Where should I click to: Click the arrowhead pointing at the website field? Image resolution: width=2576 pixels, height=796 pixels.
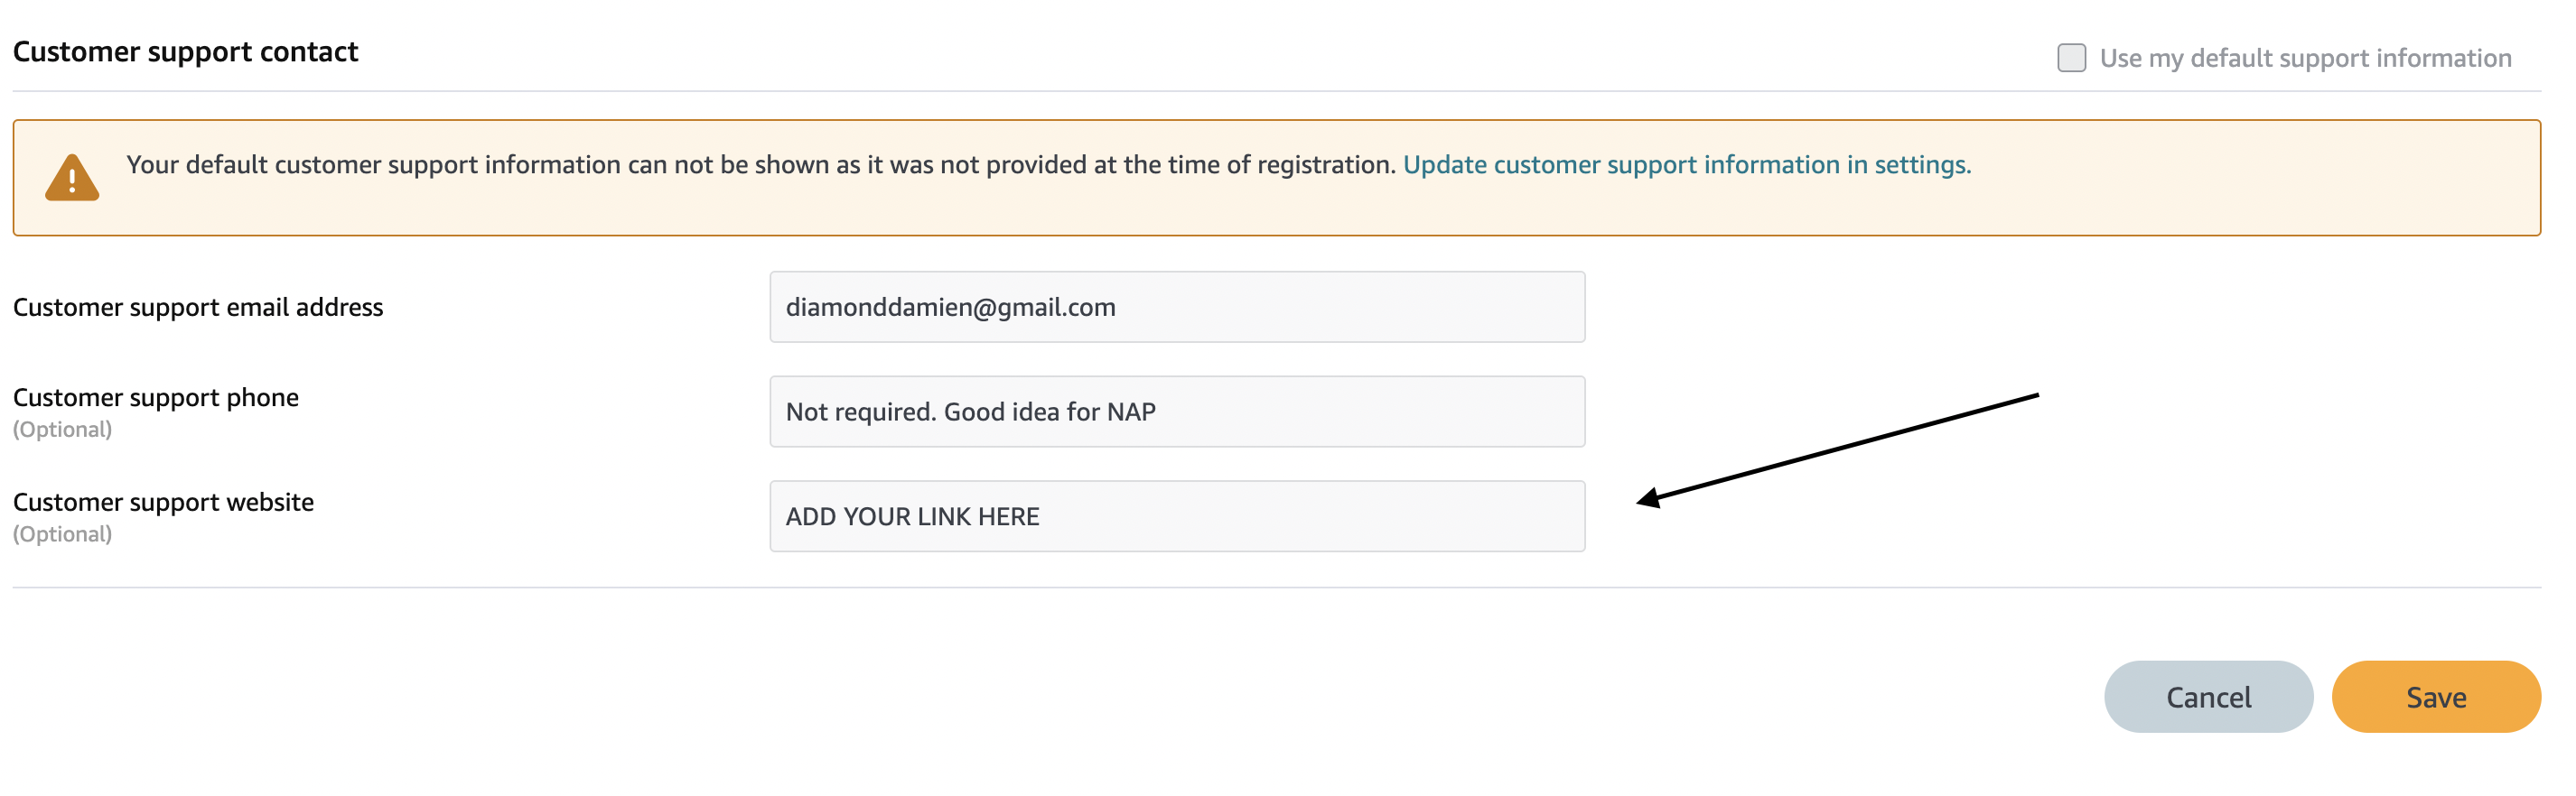click(x=1650, y=498)
